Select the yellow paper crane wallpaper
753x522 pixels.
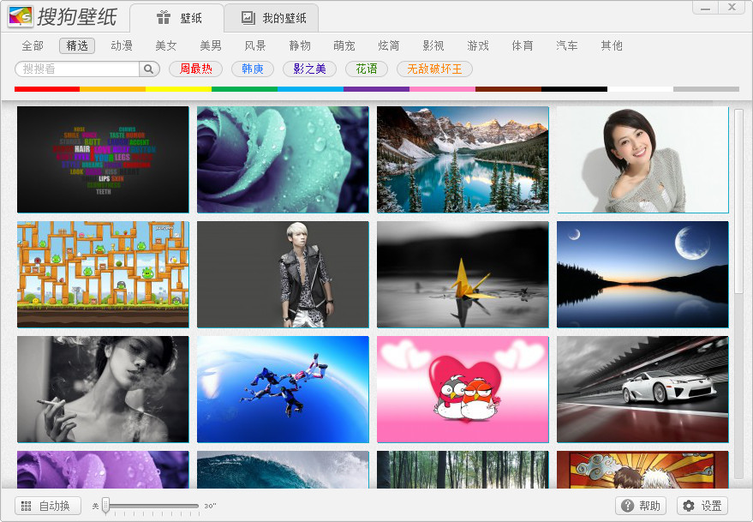pos(463,274)
